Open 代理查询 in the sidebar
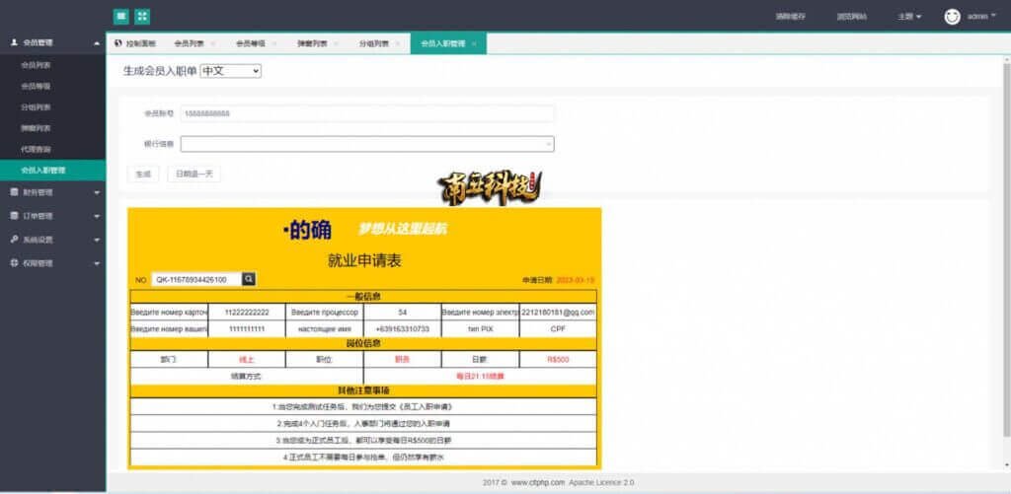Viewport: 1011px width, 494px height. (37, 149)
